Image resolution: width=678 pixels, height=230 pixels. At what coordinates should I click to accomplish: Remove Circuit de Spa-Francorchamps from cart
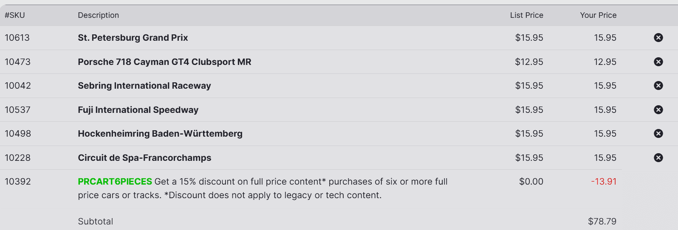click(x=658, y=158)
